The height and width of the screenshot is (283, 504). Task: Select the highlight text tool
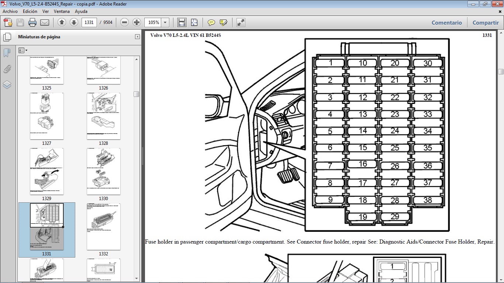(x=223, y=22)
